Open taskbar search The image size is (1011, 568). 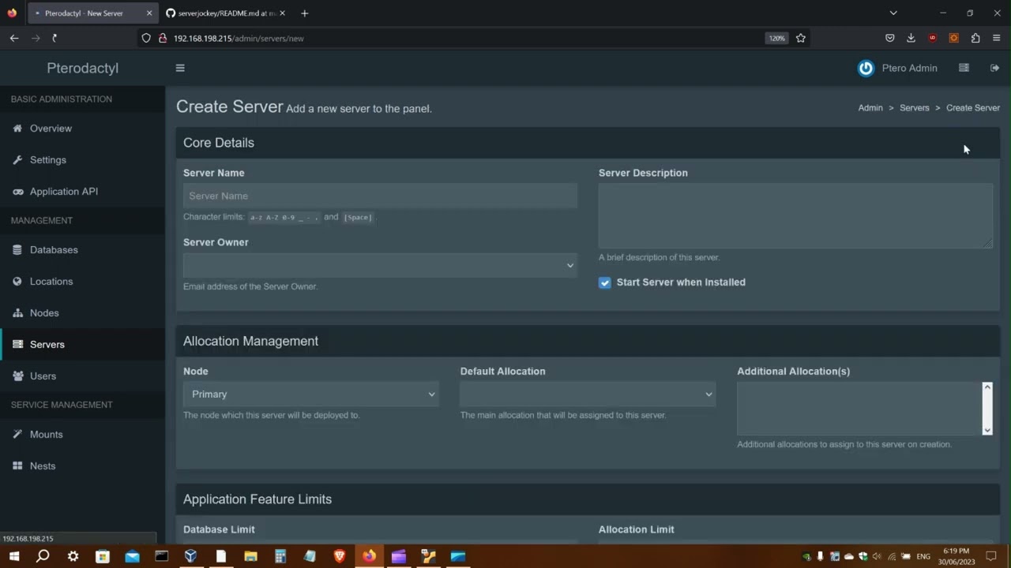pos(43,556)
